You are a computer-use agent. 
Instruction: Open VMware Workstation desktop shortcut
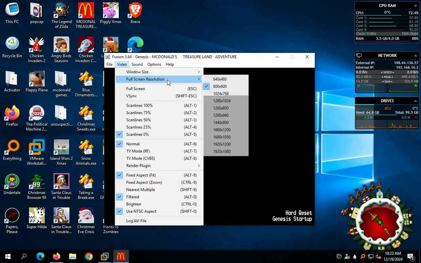[x=37, y=153]
